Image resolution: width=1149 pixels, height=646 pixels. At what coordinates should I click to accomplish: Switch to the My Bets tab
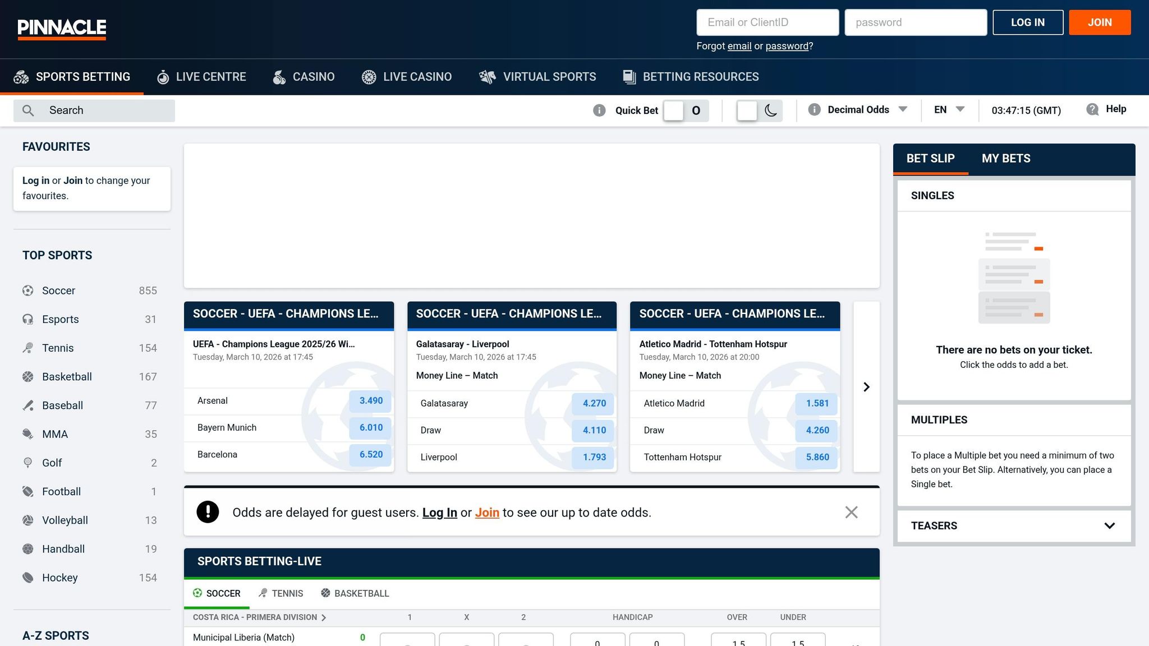point(1005,159)
